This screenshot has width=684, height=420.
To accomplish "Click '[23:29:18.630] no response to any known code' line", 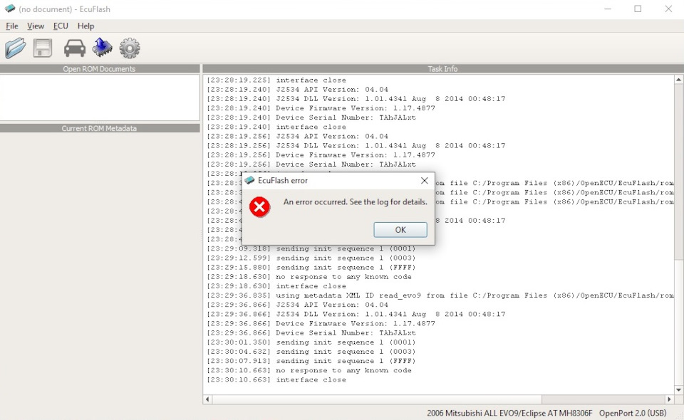I will click(309, 277).
